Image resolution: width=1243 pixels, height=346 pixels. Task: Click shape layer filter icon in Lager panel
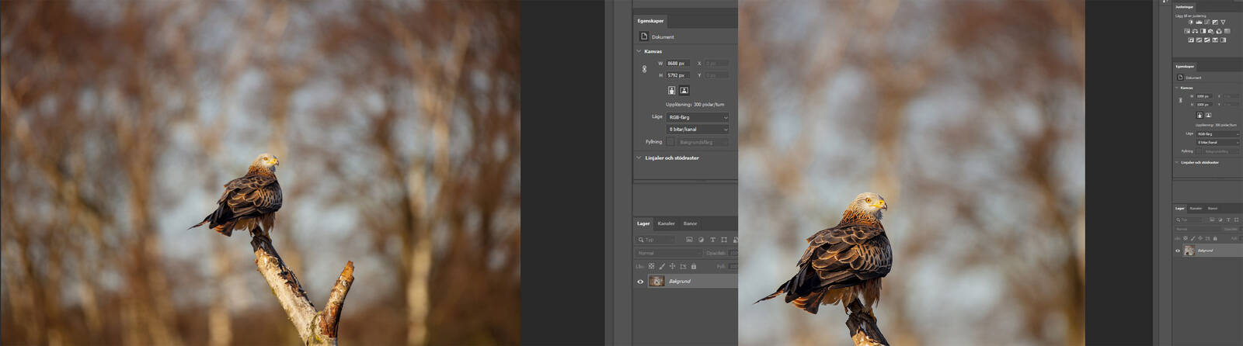tap(724, 240)
